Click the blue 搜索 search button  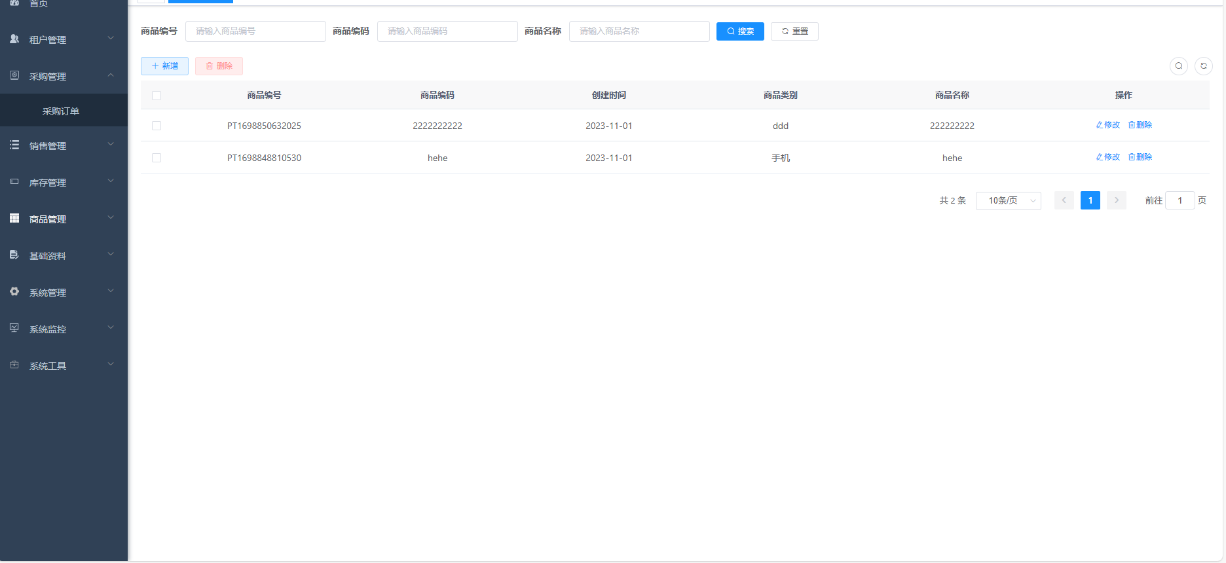point(740,31)
